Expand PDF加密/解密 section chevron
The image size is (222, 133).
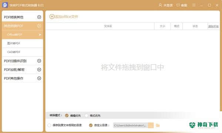39,70
